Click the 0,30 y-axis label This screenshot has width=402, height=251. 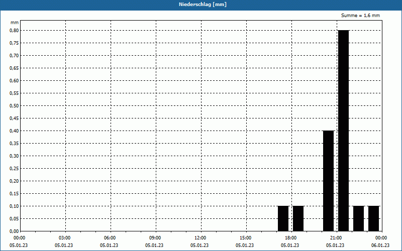tap(14, 156)
